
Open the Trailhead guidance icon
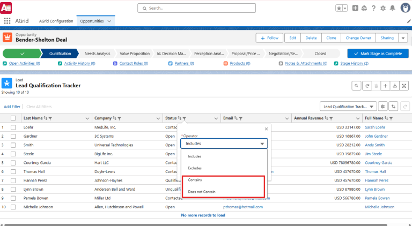tap(364, 8)
